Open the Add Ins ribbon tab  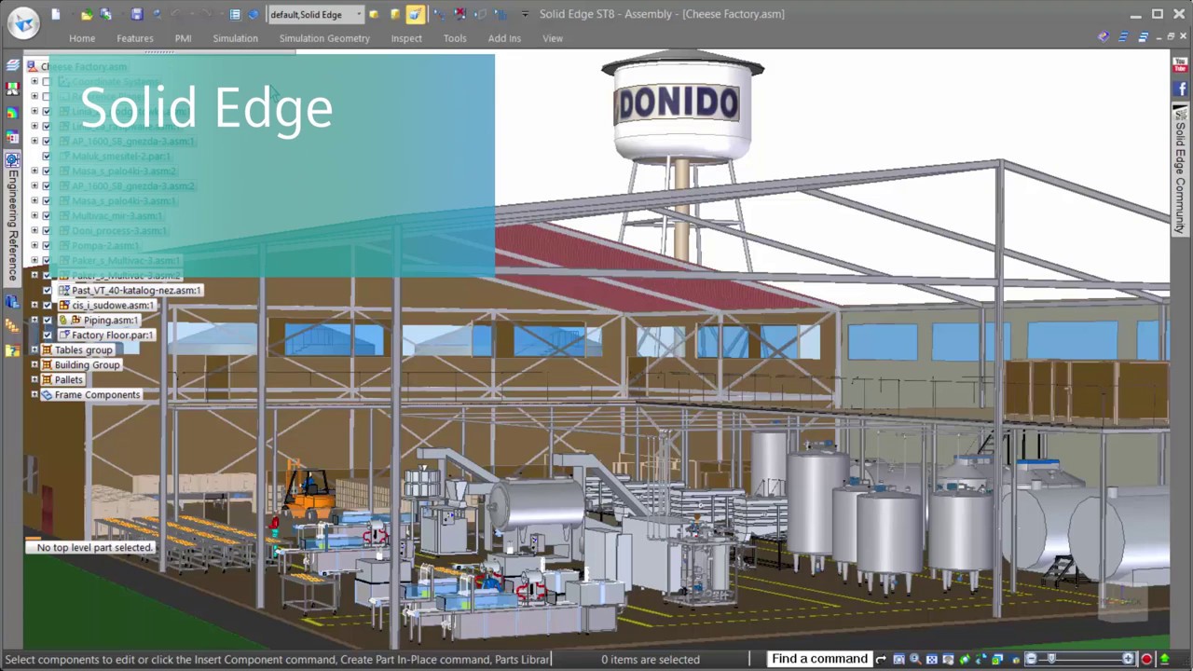tap(504, 38)
